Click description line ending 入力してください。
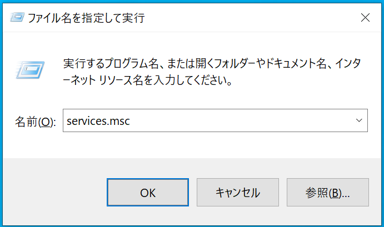 pos(147,80)
